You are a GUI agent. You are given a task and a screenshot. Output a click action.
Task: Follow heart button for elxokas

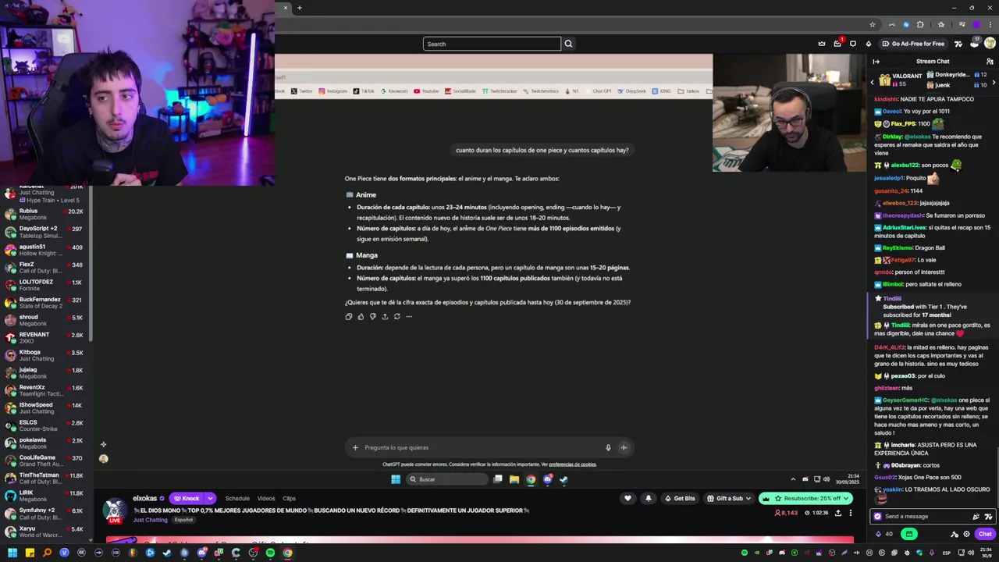pos(627,498)
